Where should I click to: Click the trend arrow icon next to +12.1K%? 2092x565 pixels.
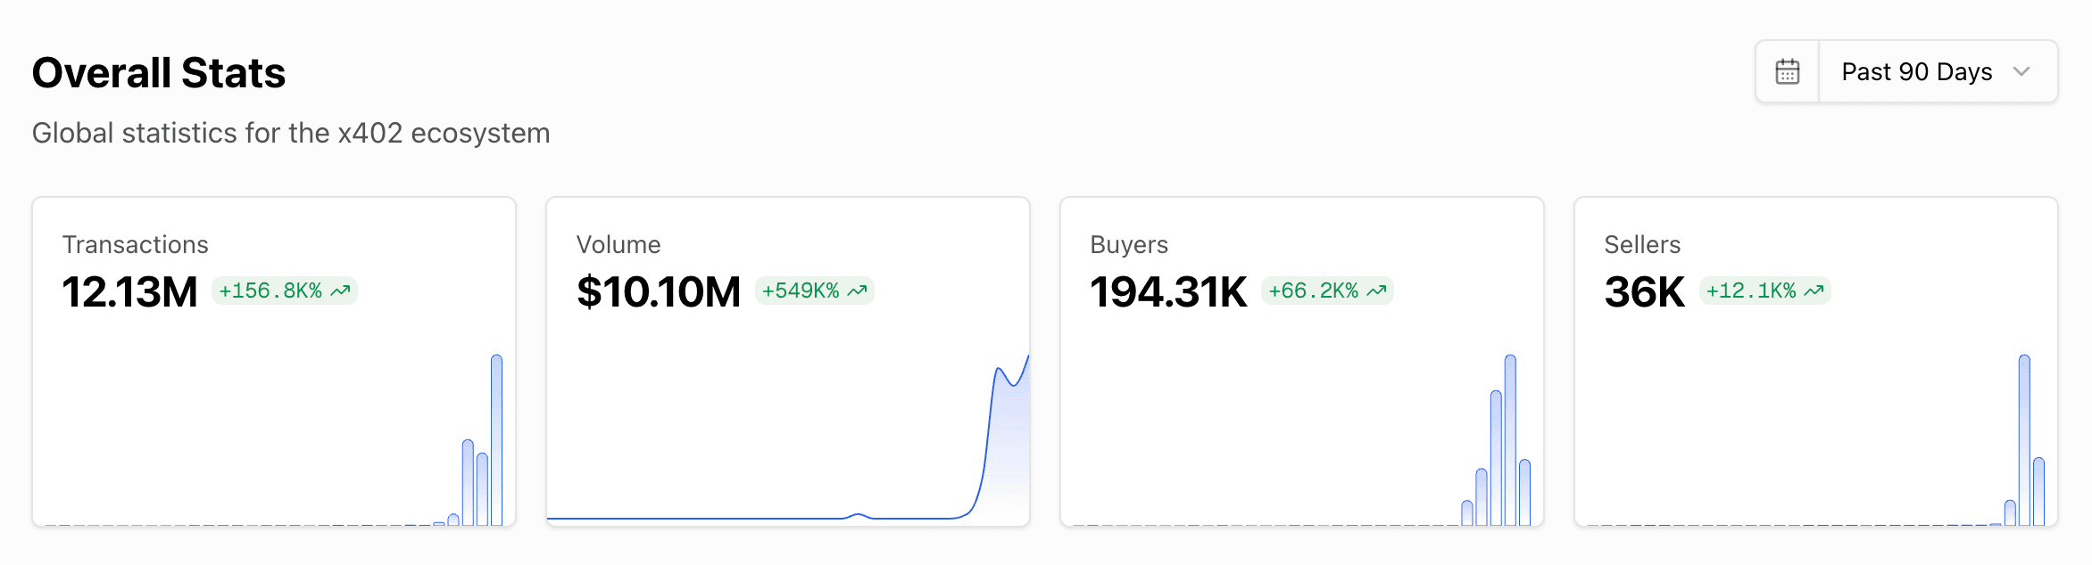(1814, 291)
